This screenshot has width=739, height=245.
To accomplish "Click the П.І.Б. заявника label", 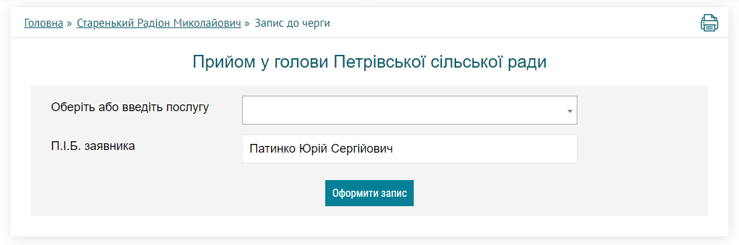I will [93, 146].
